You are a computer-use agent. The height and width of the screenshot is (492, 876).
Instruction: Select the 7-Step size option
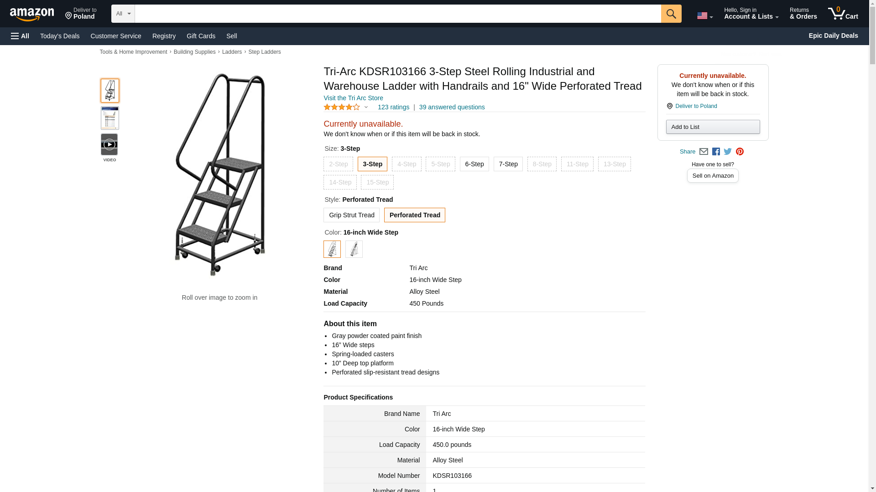point(508,164)
